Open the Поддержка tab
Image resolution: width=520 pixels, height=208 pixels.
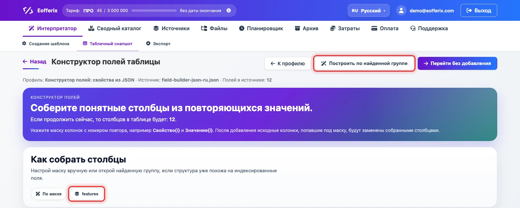click(429, 28)
